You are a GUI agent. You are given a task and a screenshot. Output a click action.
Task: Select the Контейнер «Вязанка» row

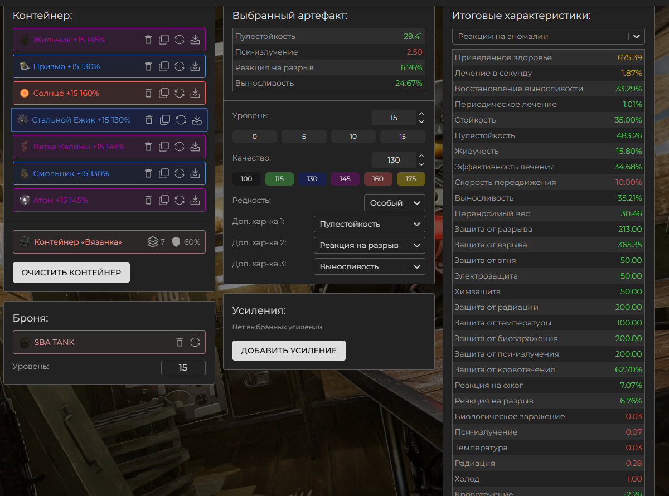pyautogui.click(x=109, y=242)
